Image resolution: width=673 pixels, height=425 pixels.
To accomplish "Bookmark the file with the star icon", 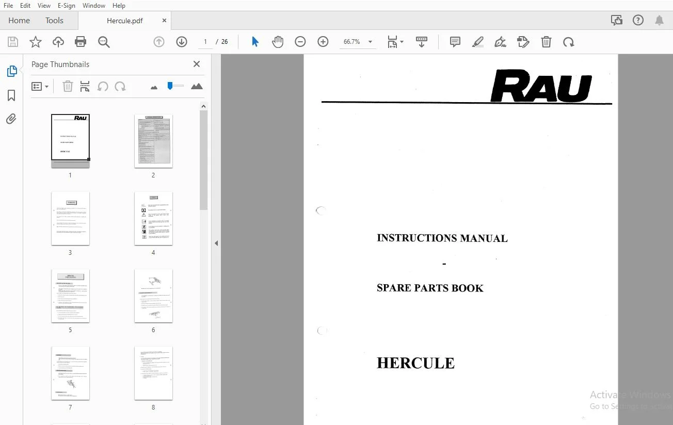I will pos(36,42).
